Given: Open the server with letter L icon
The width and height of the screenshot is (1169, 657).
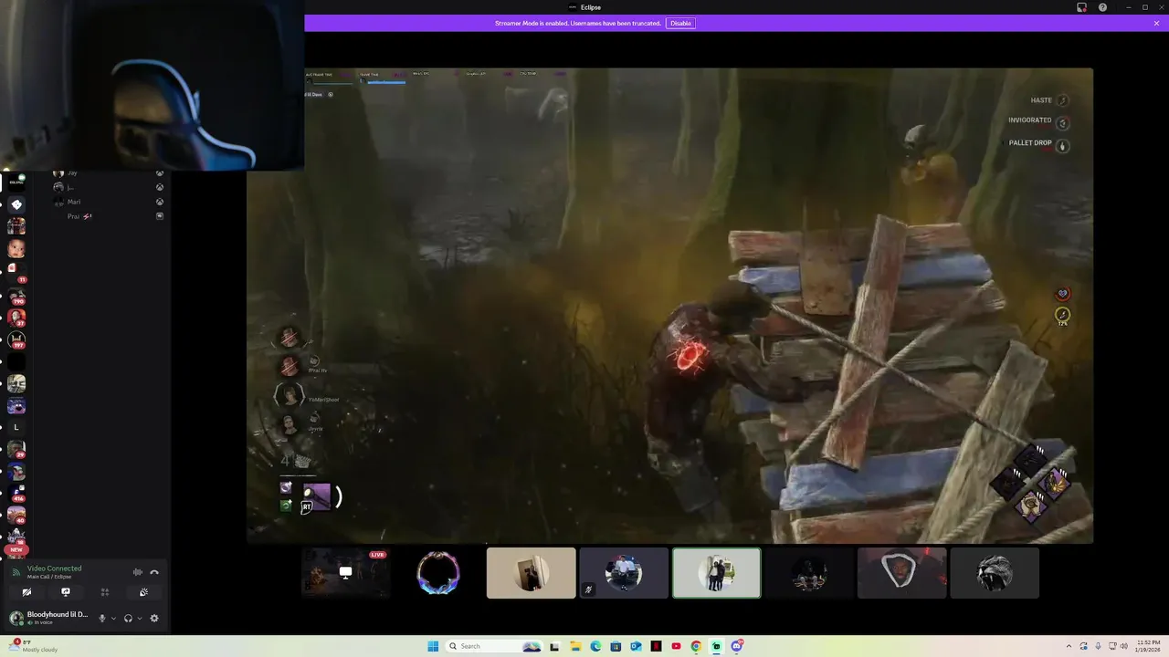Looking at the screenshot, I should [x=16, y=427].
